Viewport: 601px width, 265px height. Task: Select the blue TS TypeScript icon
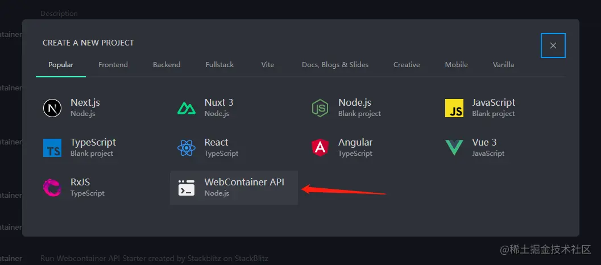pos(52,148)
